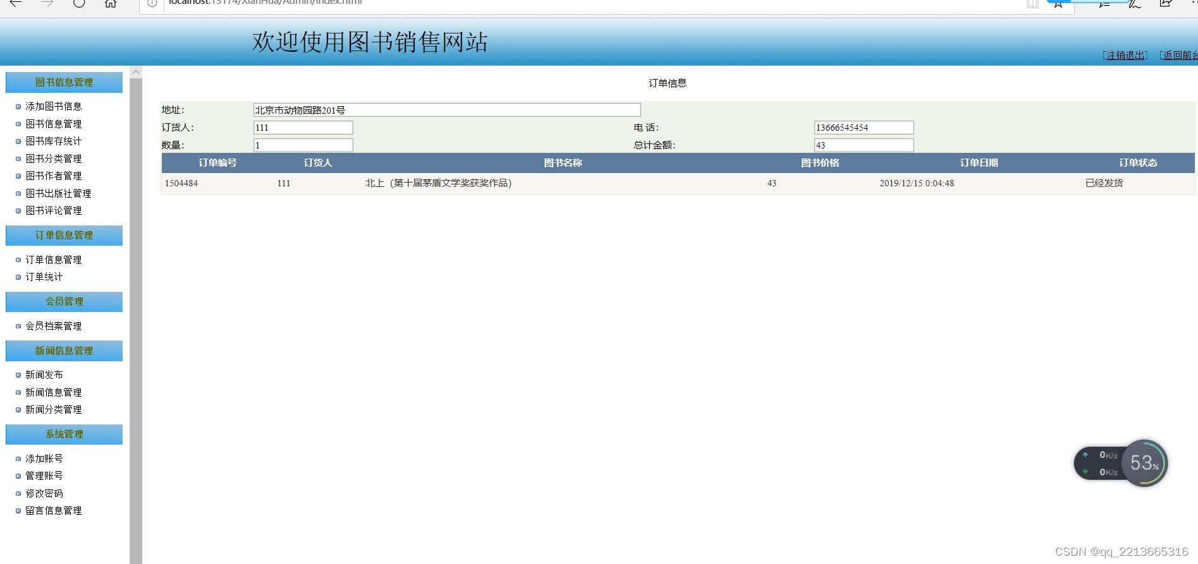This screenshot has width=1198, height=564.
Task: Click the browser back arrow
Action: 16,3
